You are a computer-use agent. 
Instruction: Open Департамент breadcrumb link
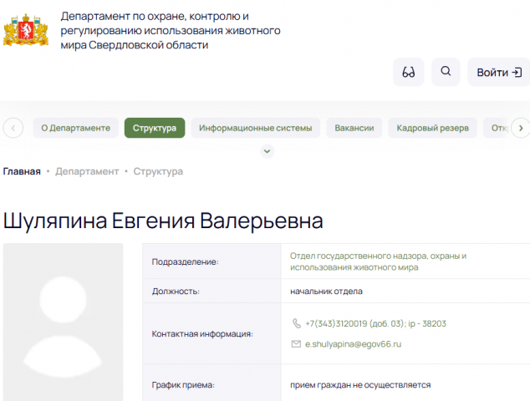point(87,171)
